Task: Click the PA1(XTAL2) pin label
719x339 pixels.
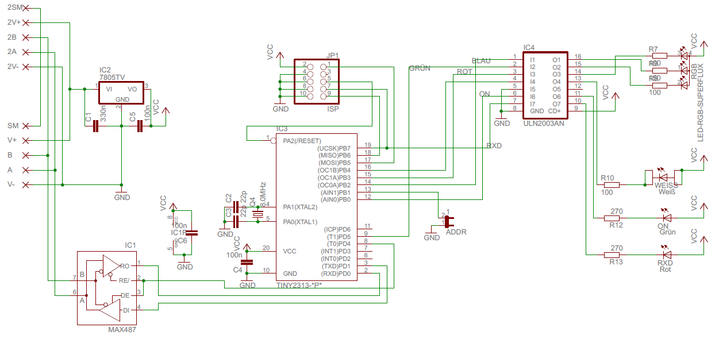Action: coord(299,207)
